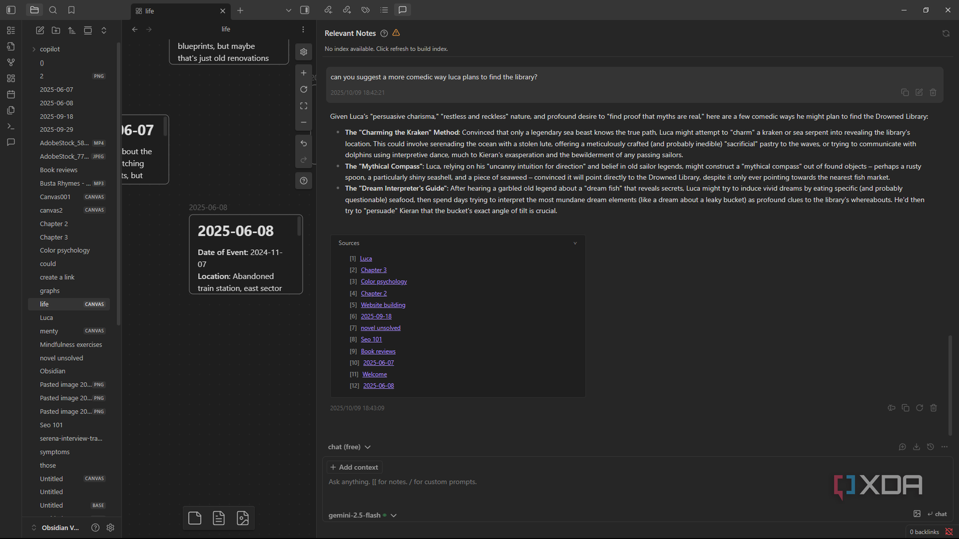Open the gemini-2.5-flash model selector
The image size is (959, 539).
(362, 515)
